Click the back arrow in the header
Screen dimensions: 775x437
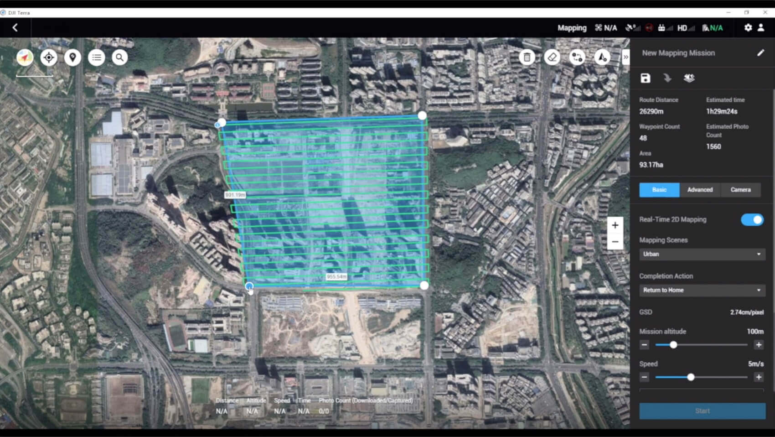tap(15, 28)
